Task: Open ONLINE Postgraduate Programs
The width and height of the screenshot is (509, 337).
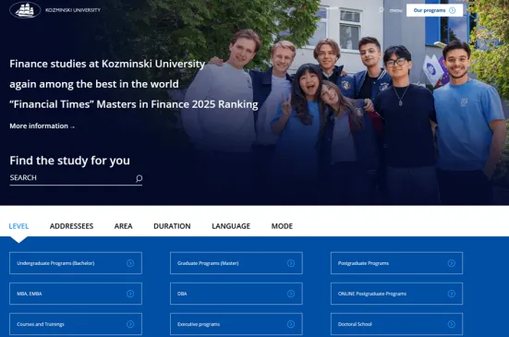Action: 396,294
